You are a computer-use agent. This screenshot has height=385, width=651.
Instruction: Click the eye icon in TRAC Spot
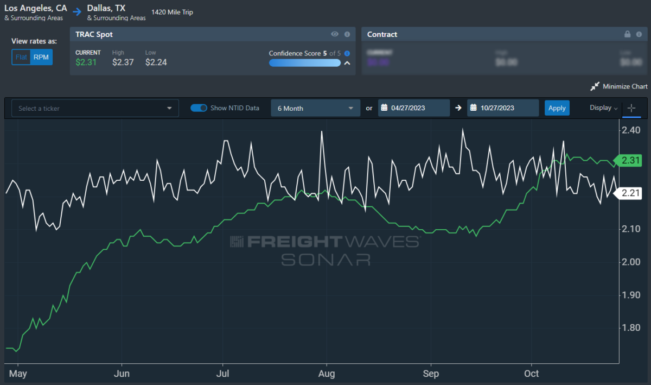(335, 34)
